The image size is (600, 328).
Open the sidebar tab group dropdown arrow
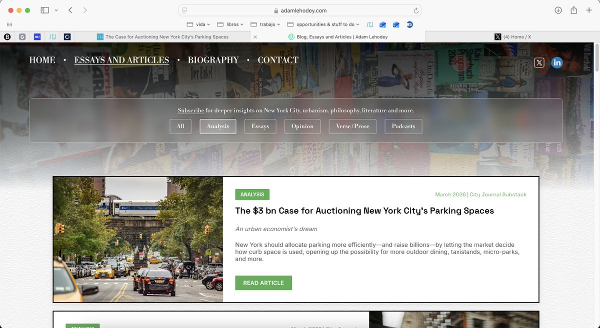tap(56, 10)
